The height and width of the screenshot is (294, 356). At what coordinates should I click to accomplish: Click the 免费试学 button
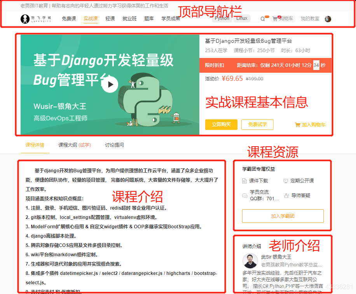coord(257,124)
